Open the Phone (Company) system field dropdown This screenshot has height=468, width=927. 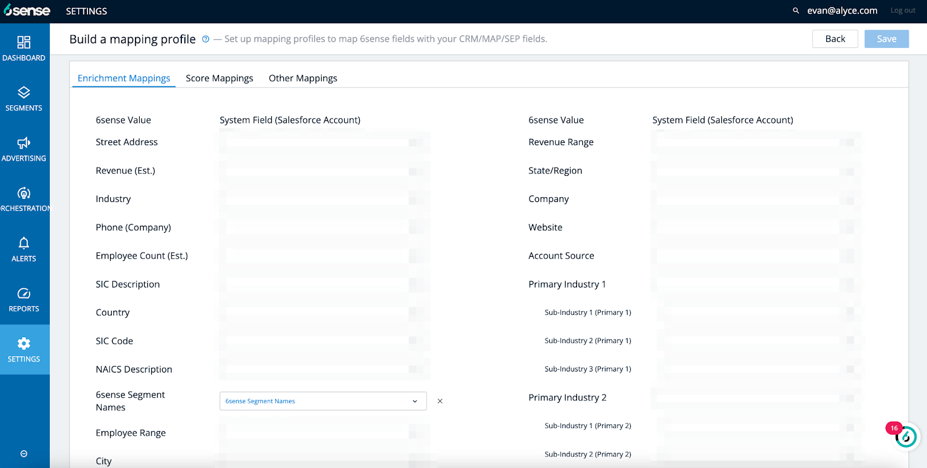tap(323, 227)
